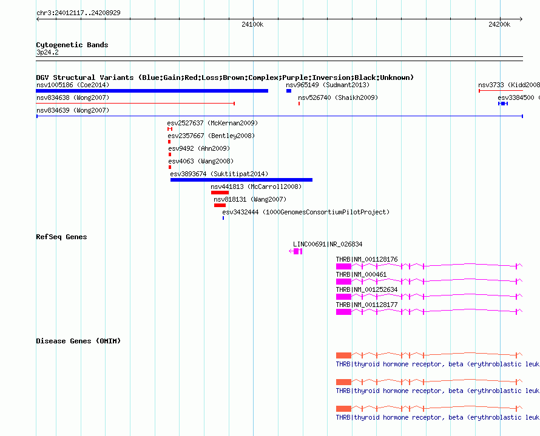The width and height of the screenshot is (540, 436).
Task: Click the Disease Genes (OMIM) track title
Action: 78,341
